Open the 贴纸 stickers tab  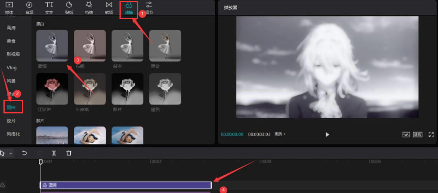click(69, 8)
